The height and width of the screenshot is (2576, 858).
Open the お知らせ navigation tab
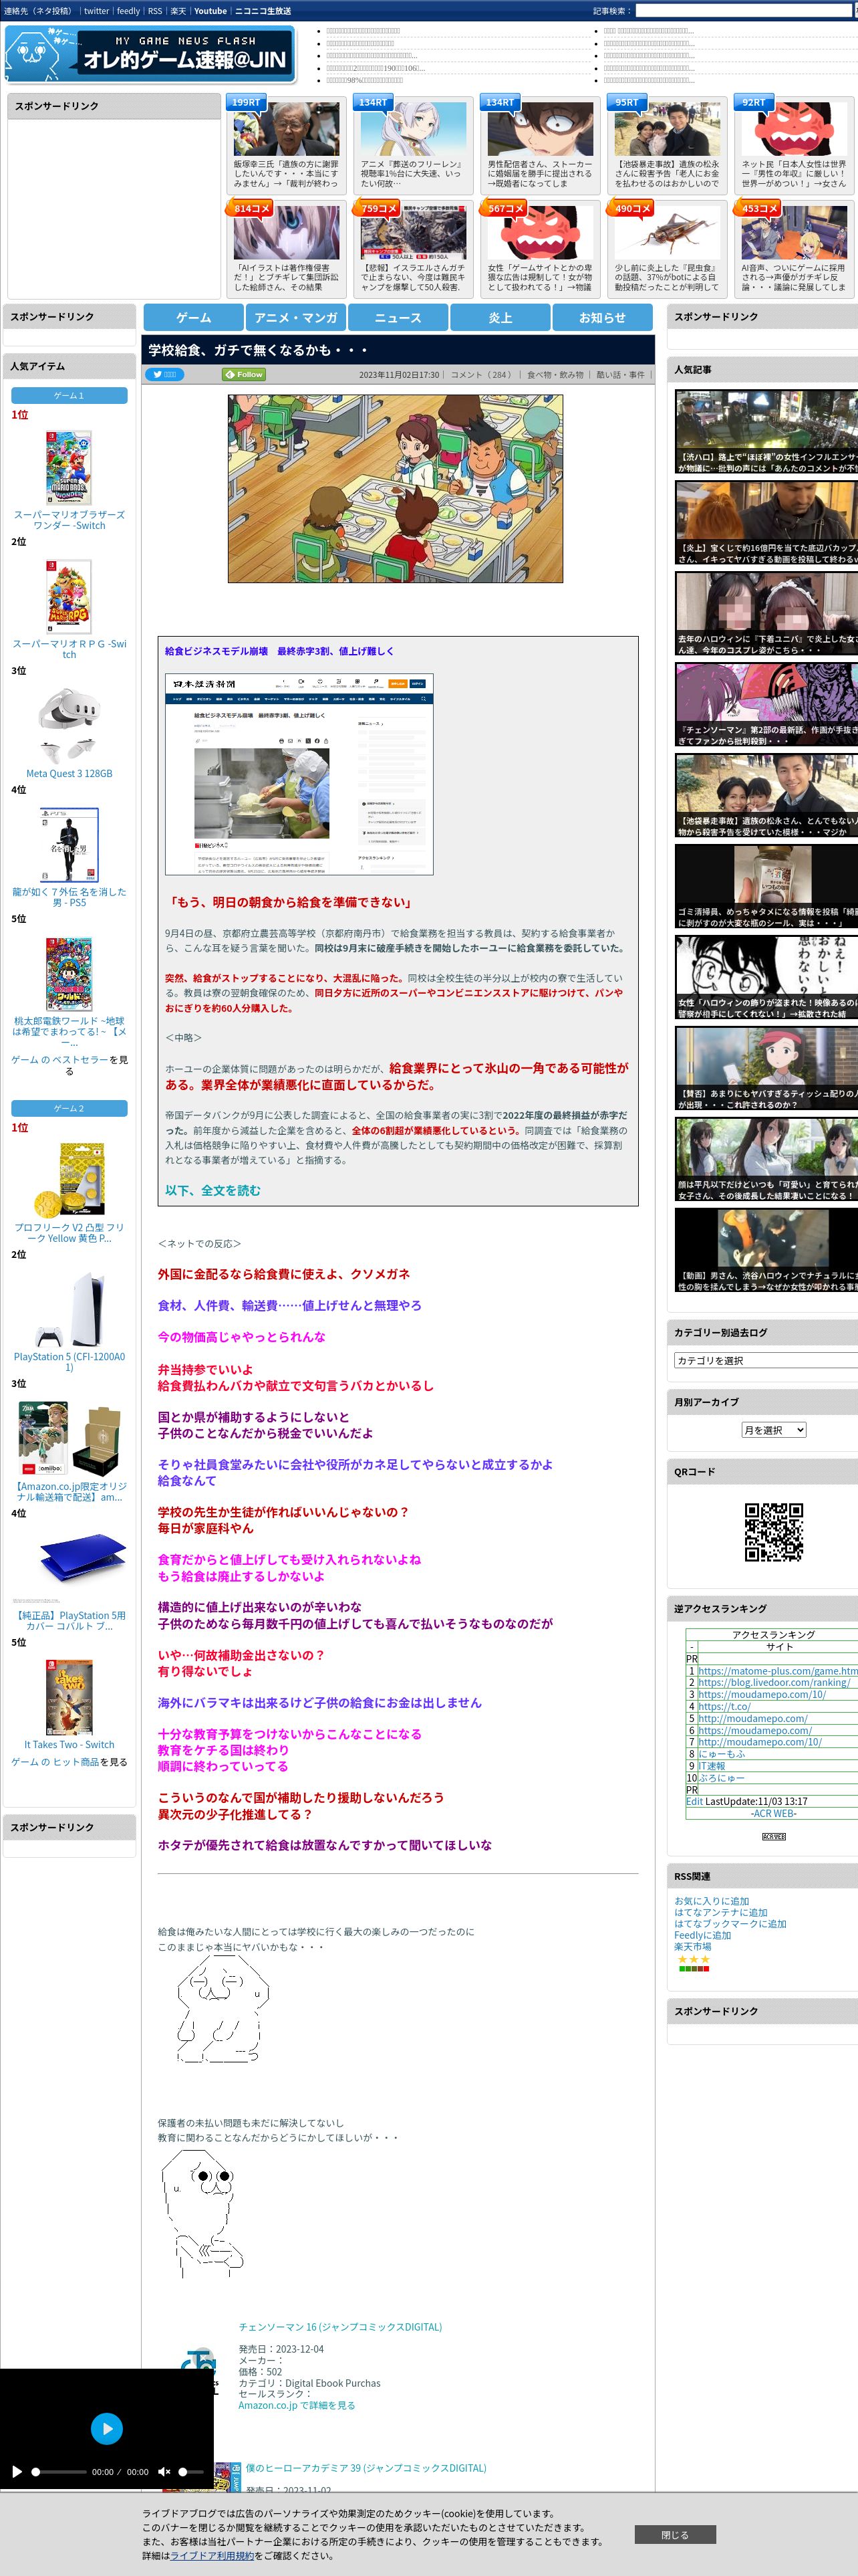(602, 317)
